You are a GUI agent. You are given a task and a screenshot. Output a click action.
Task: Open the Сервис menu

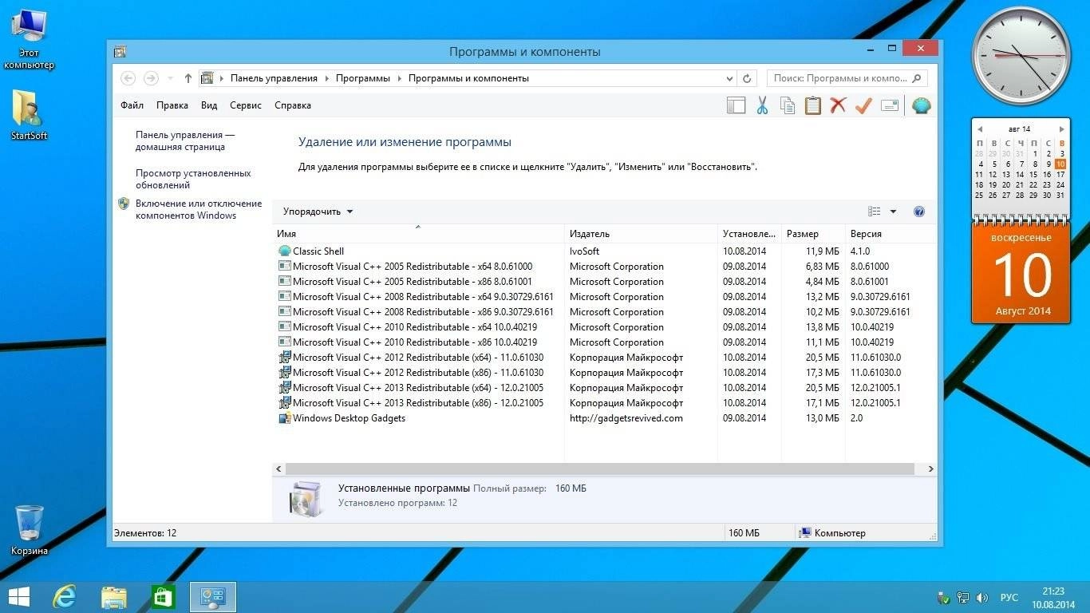[x=246, y=105]
